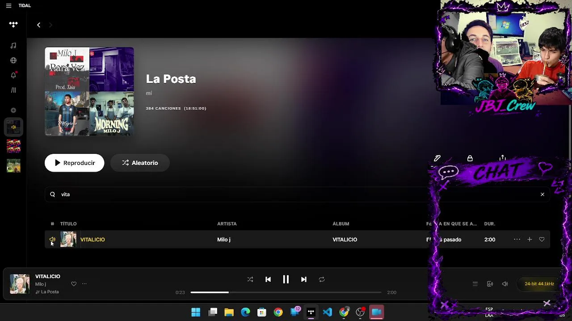Click the playback progress bar
The width and height of the screenshot is (572, 321).
pyautogui.click(x=286, y=292)
